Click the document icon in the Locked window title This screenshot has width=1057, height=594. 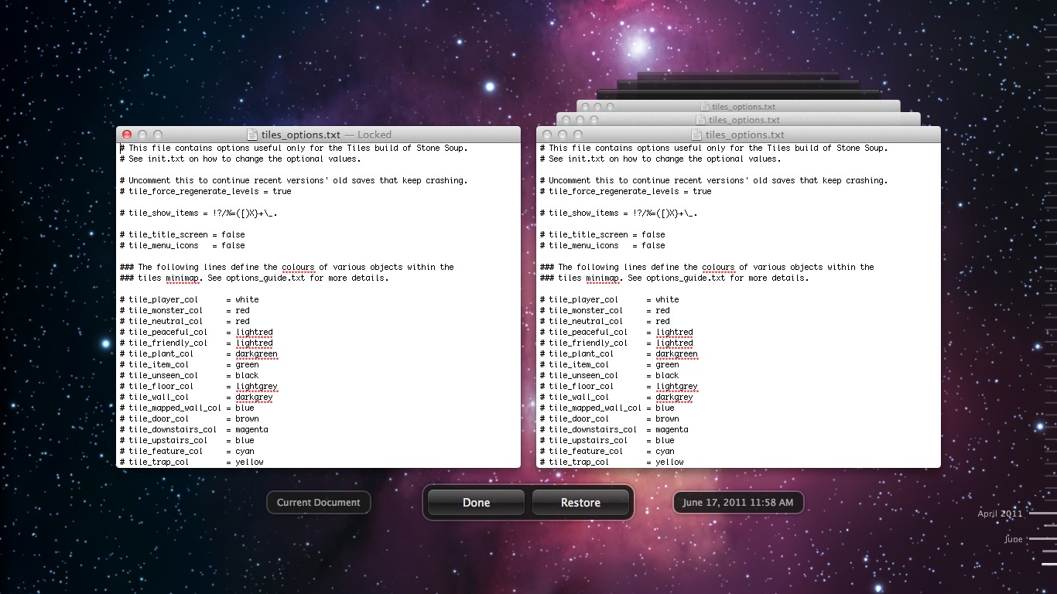[252, 135]
